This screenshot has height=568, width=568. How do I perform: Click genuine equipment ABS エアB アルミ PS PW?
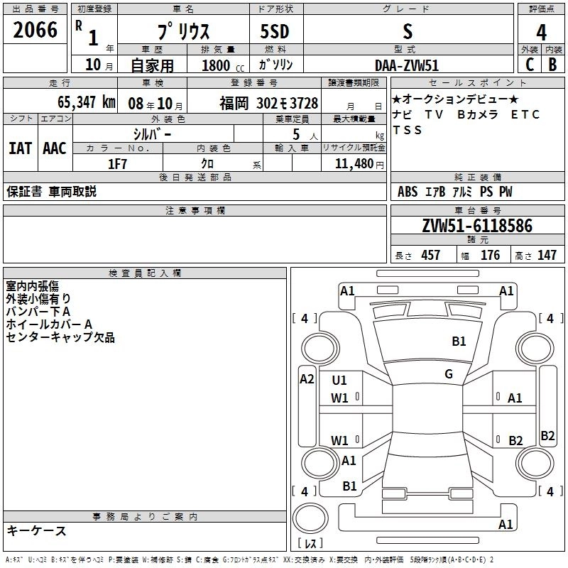(454, 192)
